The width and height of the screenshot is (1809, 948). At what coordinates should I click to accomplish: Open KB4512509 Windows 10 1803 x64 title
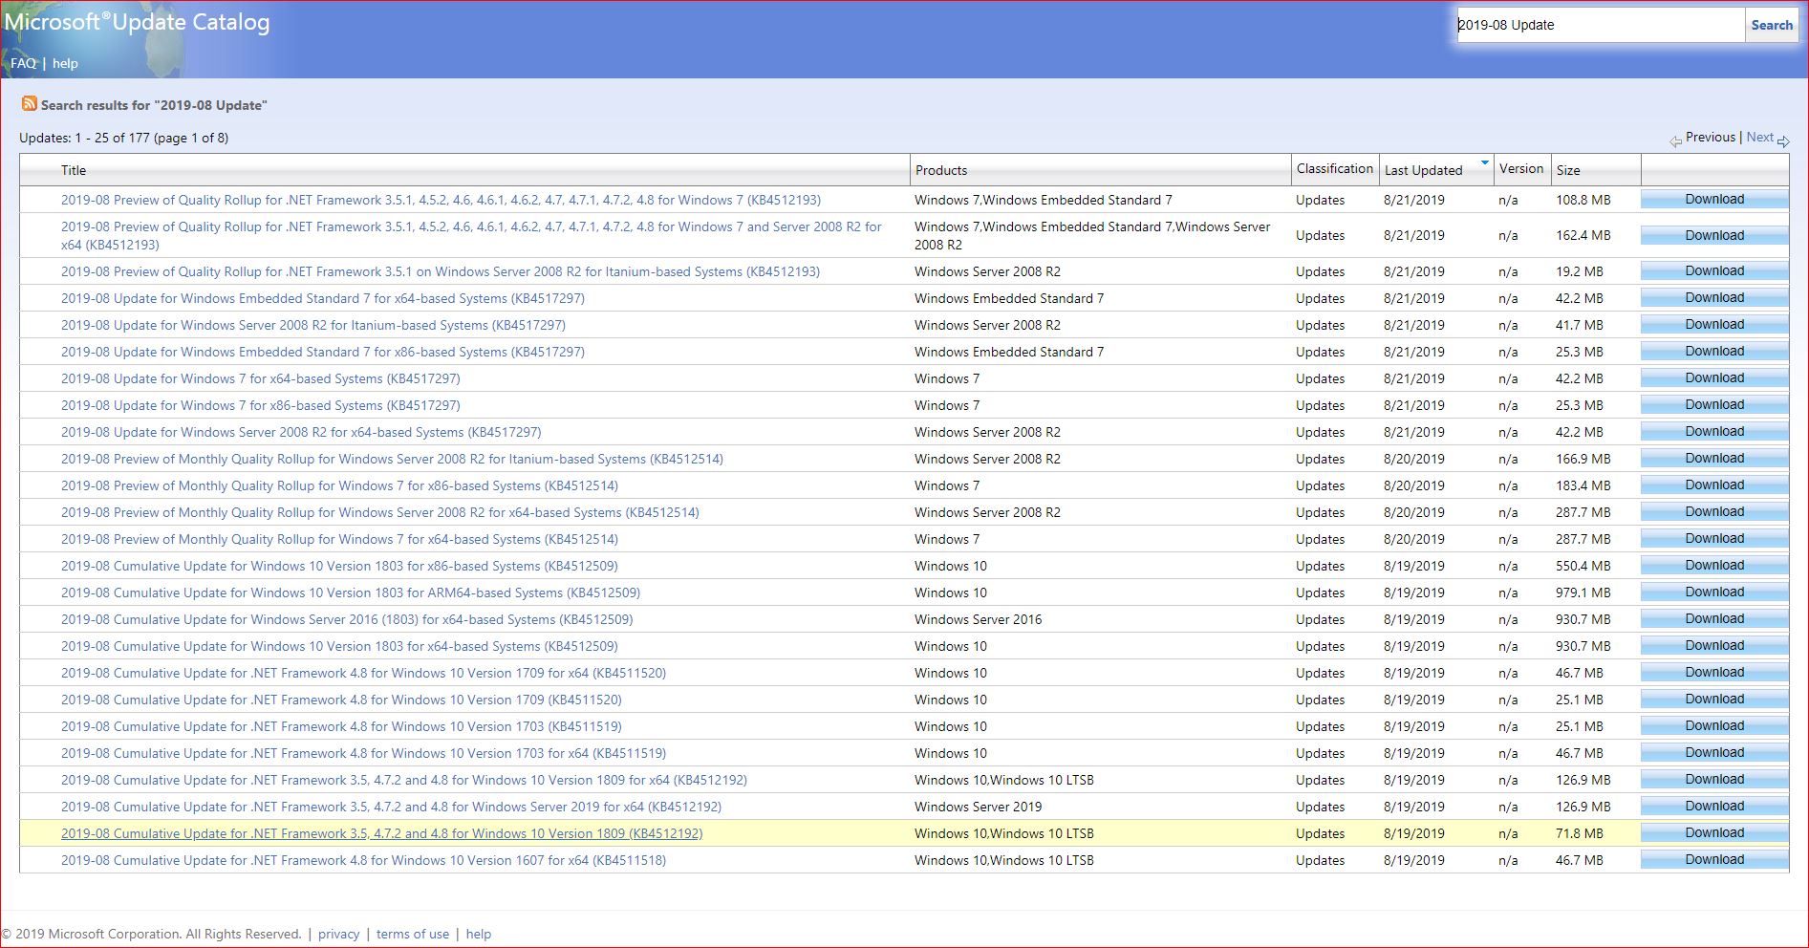[339, 646]
